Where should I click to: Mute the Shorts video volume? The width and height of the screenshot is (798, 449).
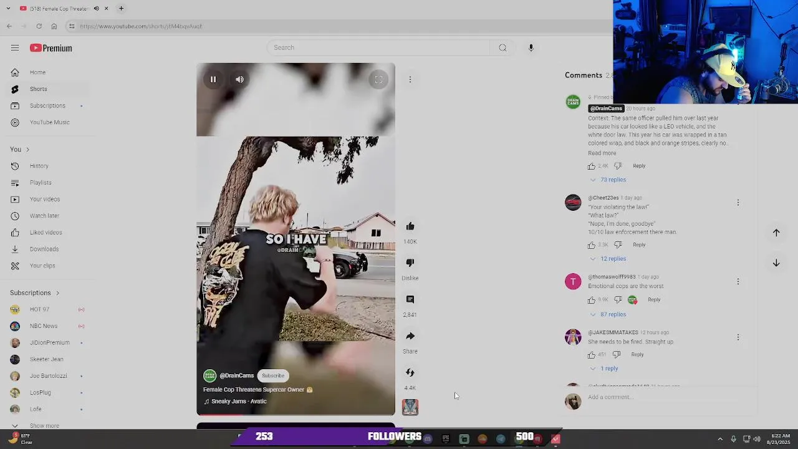(x=239, y=79)
